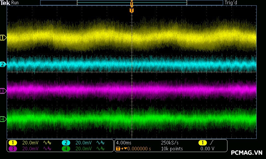
Task: Click the magenta channel 3 ground marker
Action: pos(3,91)
